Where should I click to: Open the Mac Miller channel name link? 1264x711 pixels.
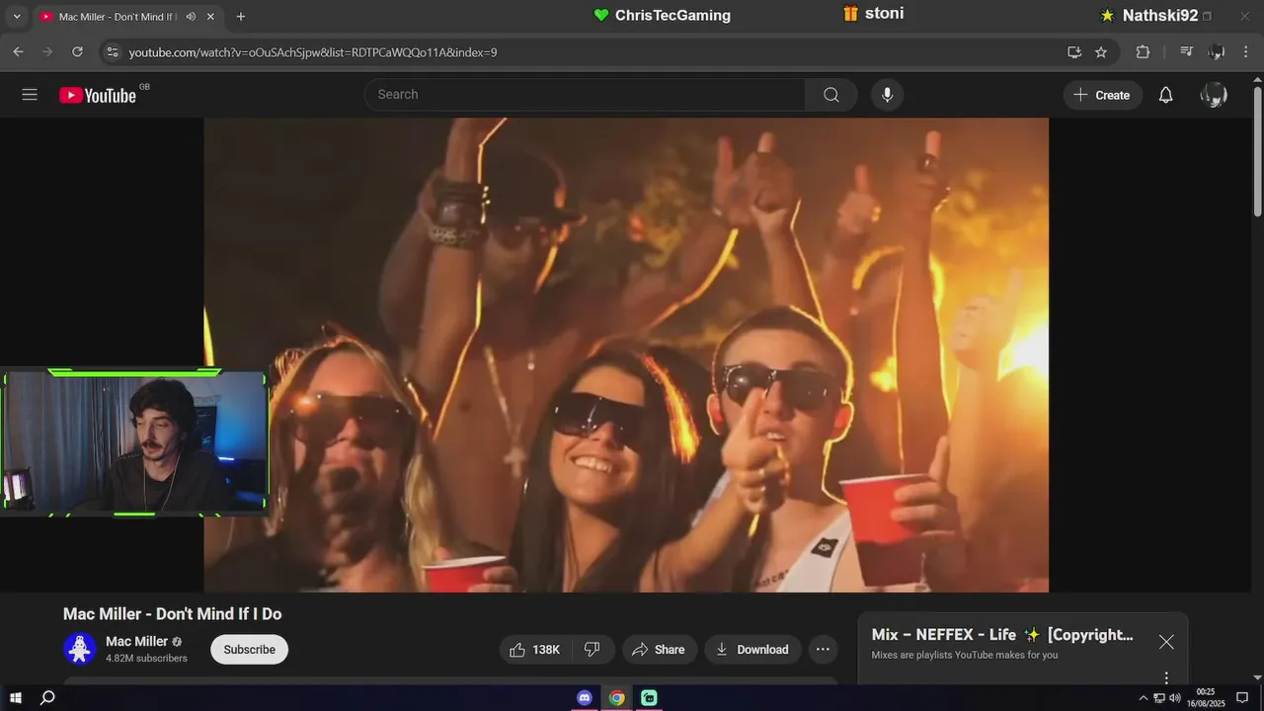(x=136, y=642)
